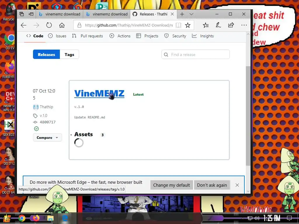Select the FURRYFU Firefox desktop shortcut

click(9, 69)
